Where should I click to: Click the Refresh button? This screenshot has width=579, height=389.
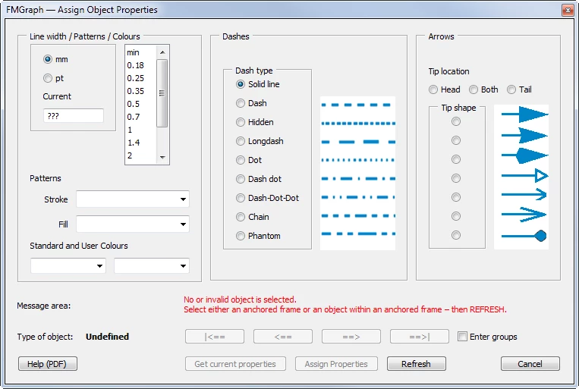tap(416, 364)
